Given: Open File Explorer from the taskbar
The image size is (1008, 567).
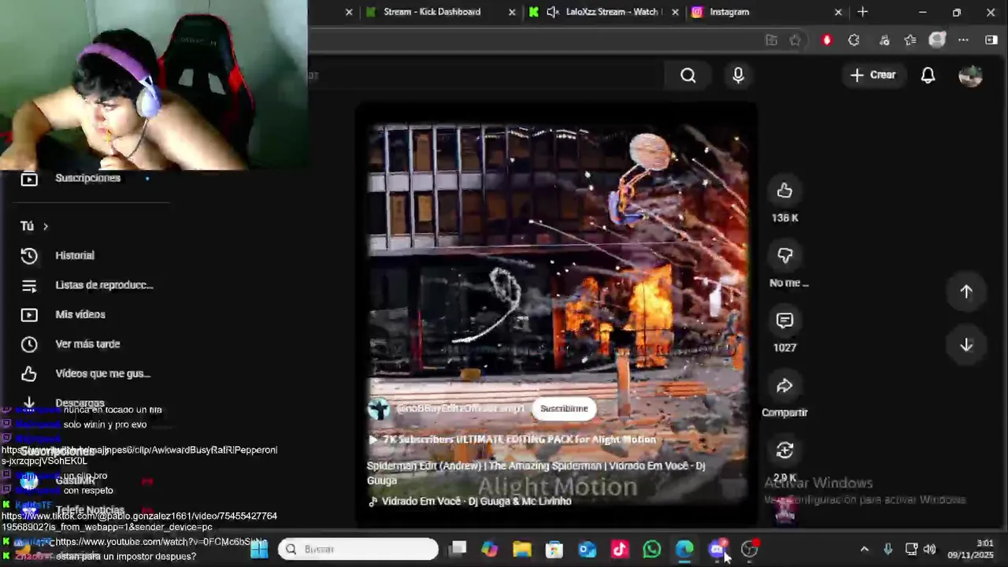Looking at the screenshot, I should pyautogui.click(x=522, y=549).
